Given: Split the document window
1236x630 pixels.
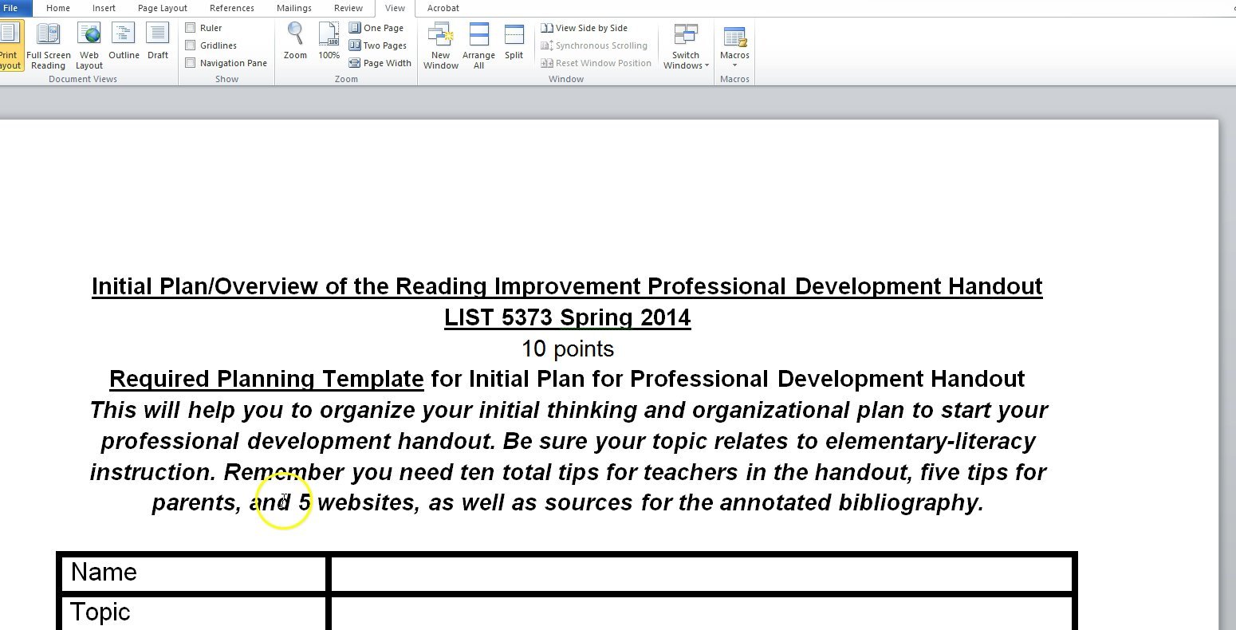Looking at the screenshot, I should pos(514,40).
